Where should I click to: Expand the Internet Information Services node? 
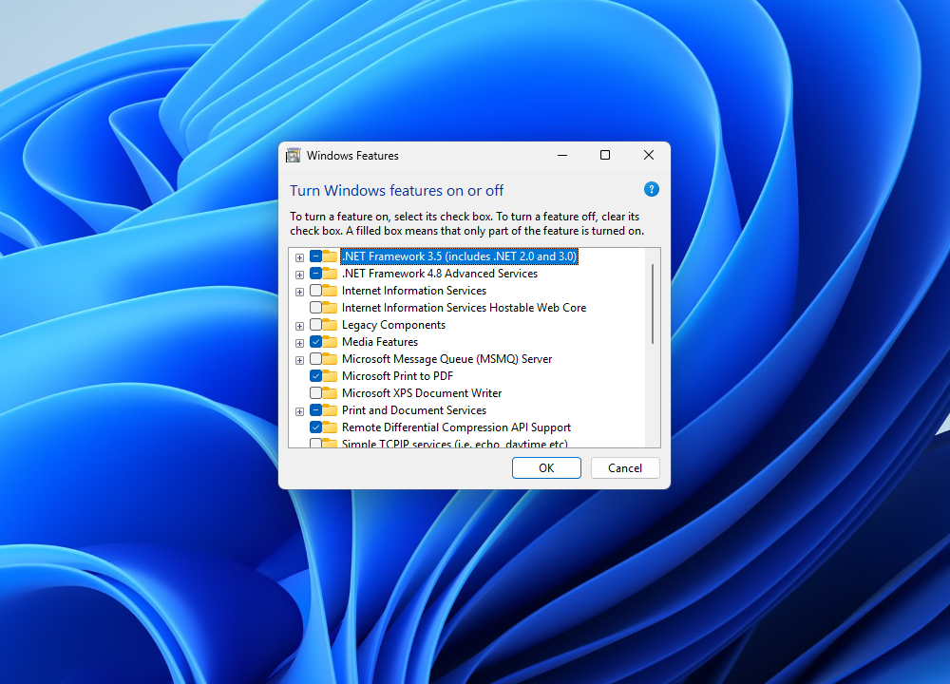point(299,290)
